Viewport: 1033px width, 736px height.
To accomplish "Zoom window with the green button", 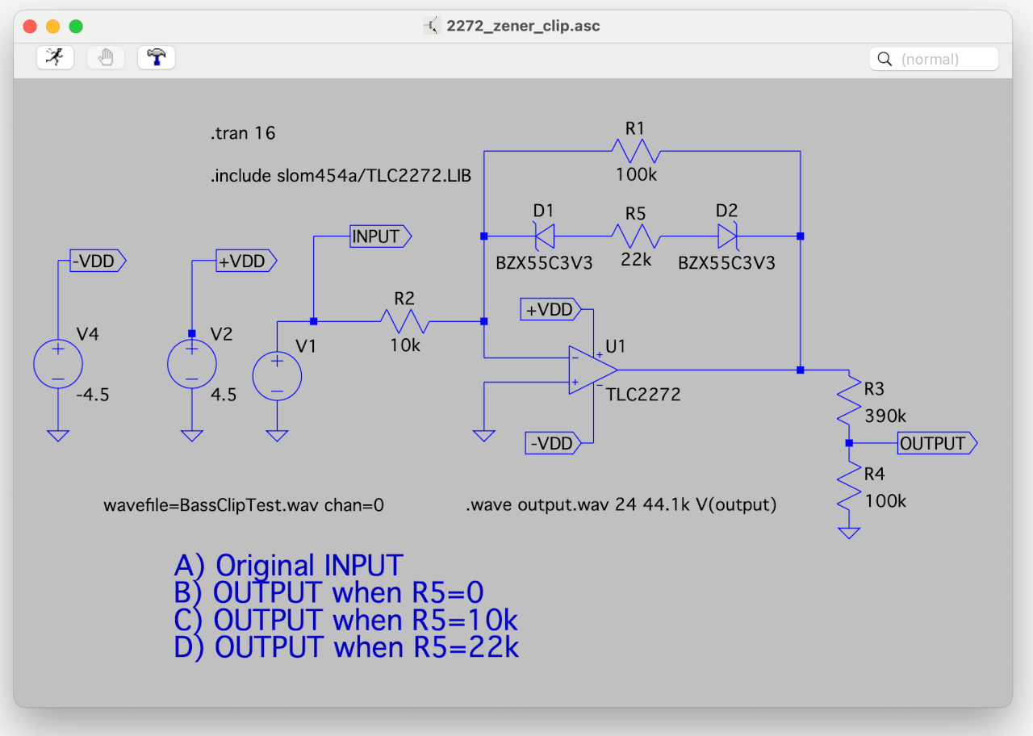I will click(x=76, y=26).
